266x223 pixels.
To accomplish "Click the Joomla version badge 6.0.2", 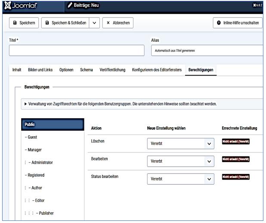I will [256, 5].
